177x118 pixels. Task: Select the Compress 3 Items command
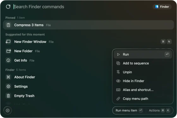pos(88,25)
